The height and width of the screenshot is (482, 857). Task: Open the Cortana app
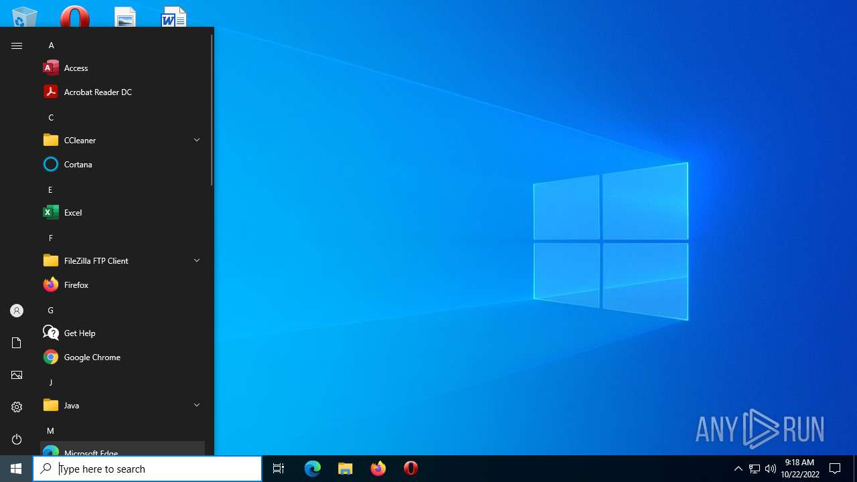pos(123,164)
